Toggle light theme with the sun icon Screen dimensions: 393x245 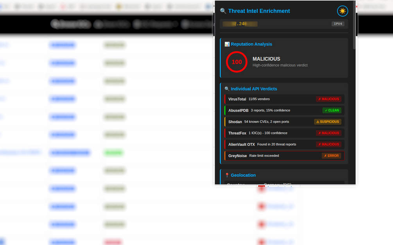point(343,11)
